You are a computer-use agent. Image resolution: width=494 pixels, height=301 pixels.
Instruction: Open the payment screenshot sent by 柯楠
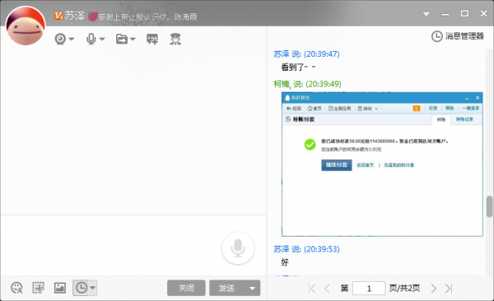[x=382, y=164]
